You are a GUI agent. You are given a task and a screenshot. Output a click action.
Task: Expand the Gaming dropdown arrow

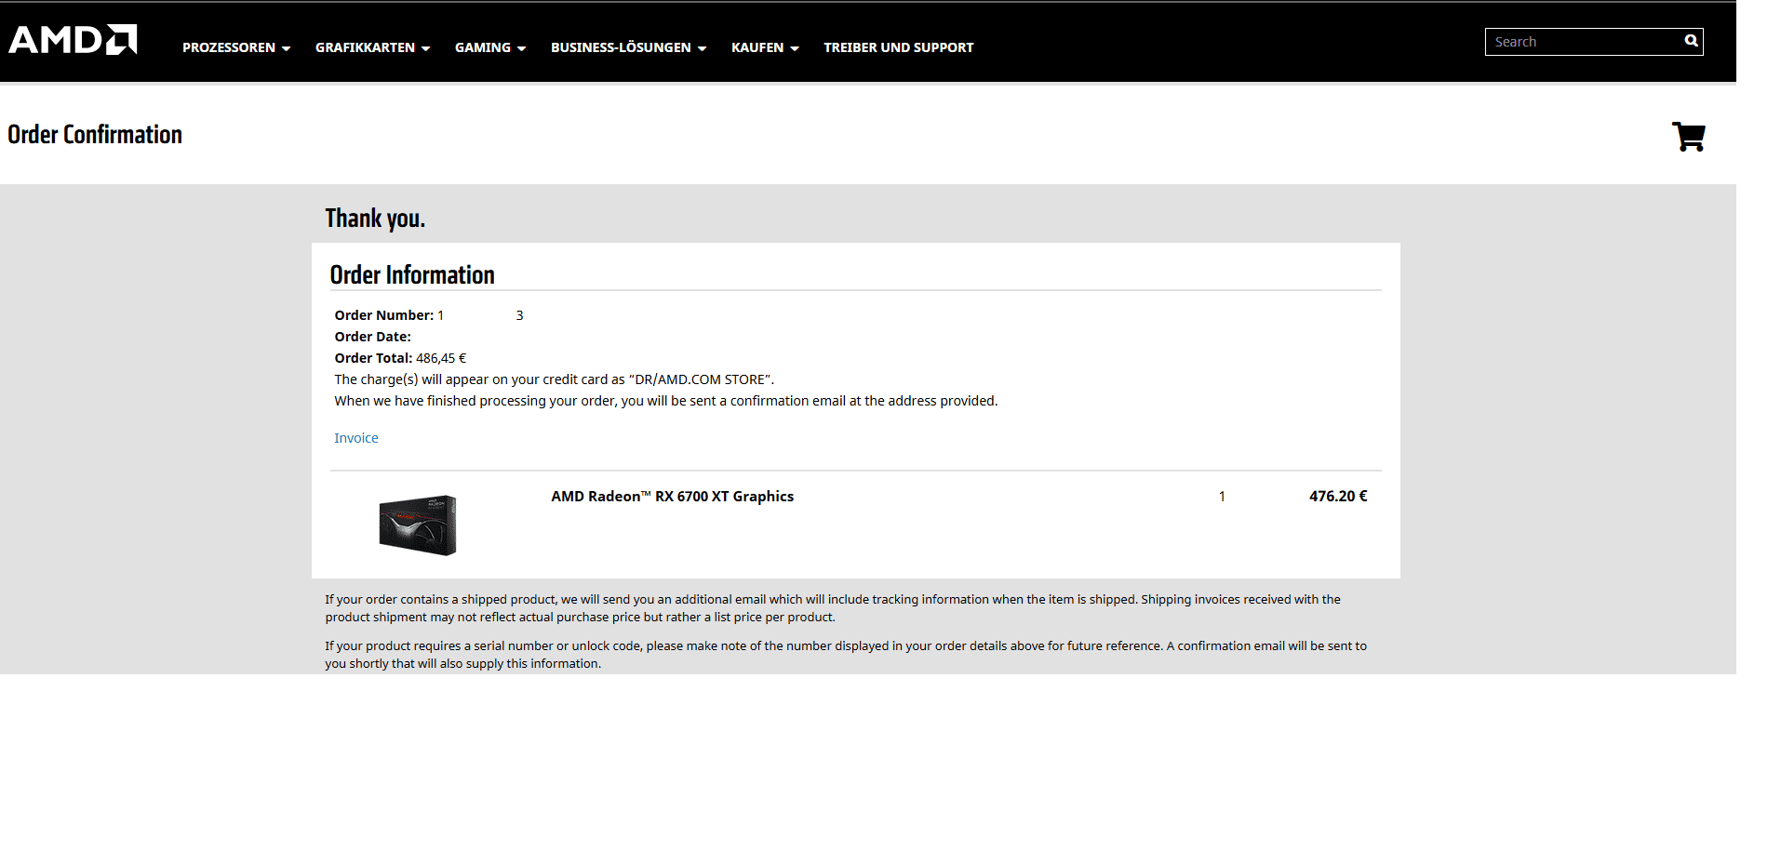(x=521, y=48)
